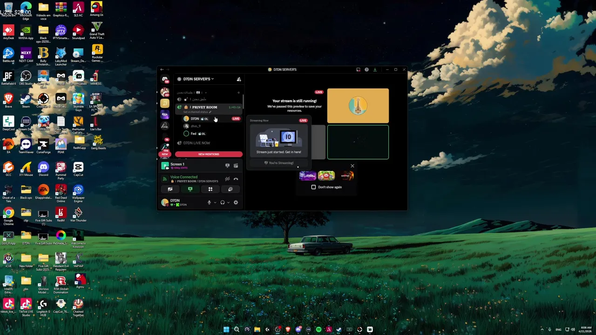Open the Brave browser desktop icon
Viewport: 596px width, 335px height.
tap(8, 100)
